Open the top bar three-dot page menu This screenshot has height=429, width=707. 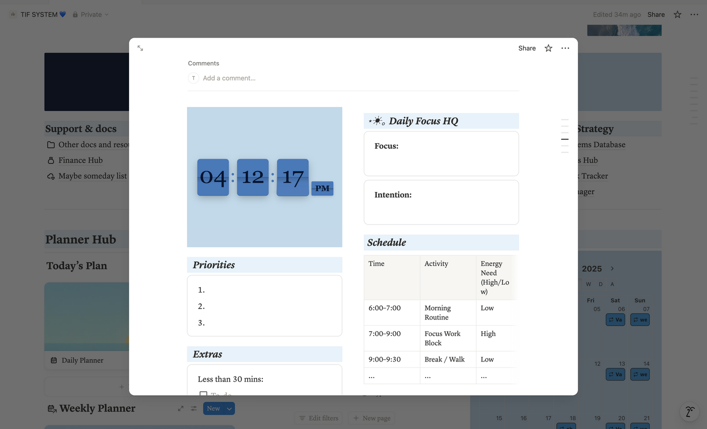694,15
